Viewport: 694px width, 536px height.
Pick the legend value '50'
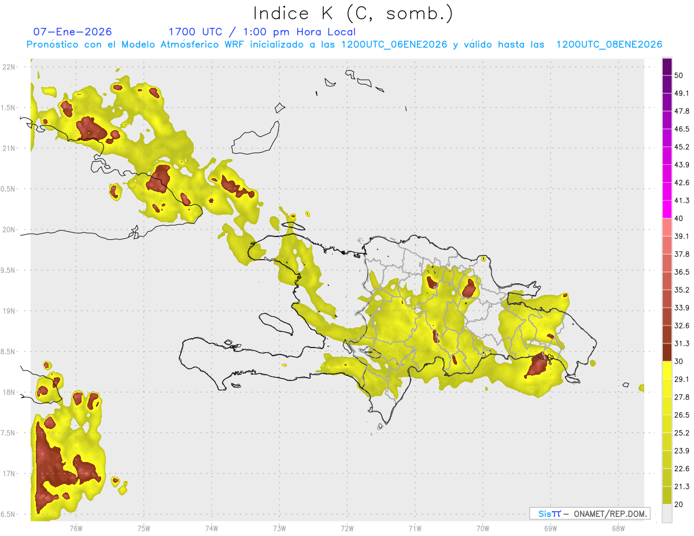679,75
